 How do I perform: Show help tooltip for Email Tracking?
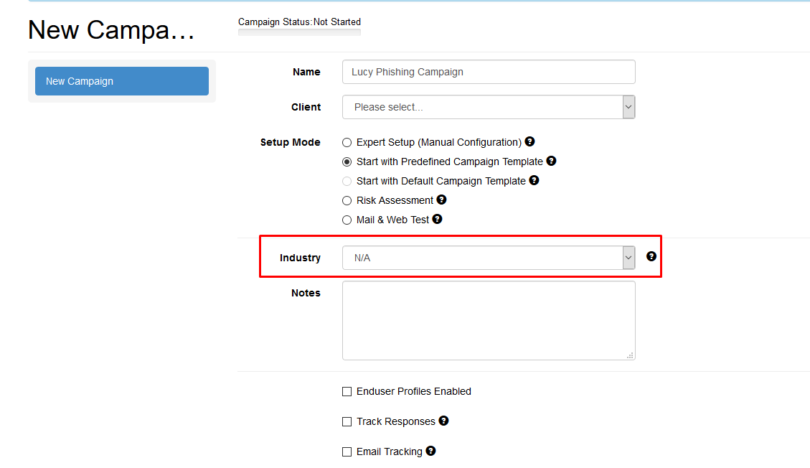[430, 451]
